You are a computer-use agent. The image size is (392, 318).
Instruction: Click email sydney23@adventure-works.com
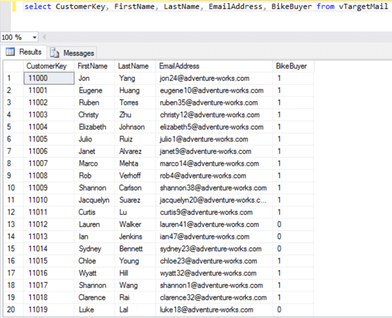pos(211,249)
